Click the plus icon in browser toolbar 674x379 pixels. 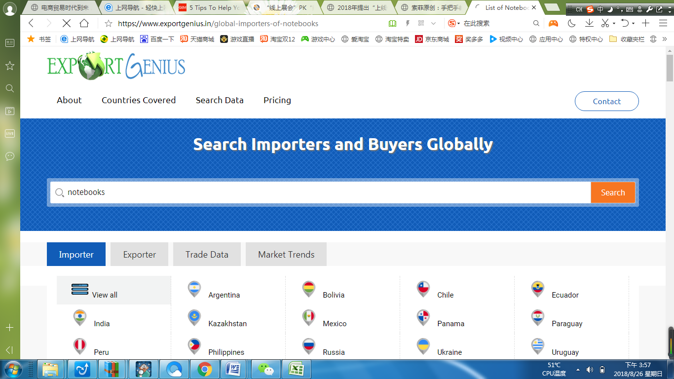coord(646,23)
